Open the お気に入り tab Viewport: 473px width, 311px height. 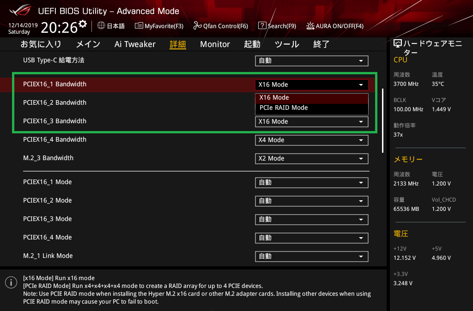tap(41, 44)
